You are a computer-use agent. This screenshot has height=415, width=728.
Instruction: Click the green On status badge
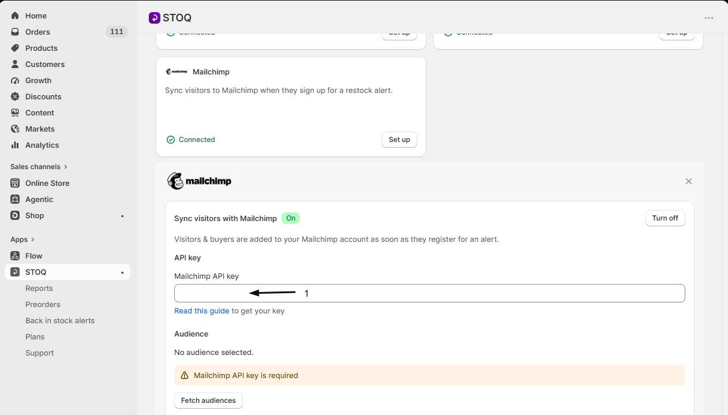[x=291, y=218]
